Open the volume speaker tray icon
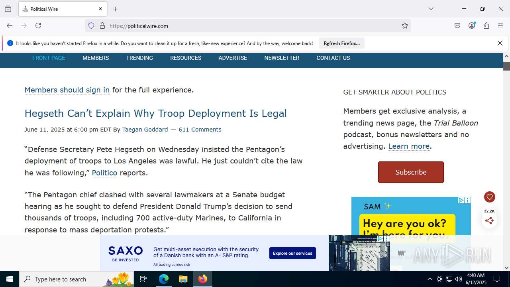The width and height of the screenshot is (510, 287). 459,279
